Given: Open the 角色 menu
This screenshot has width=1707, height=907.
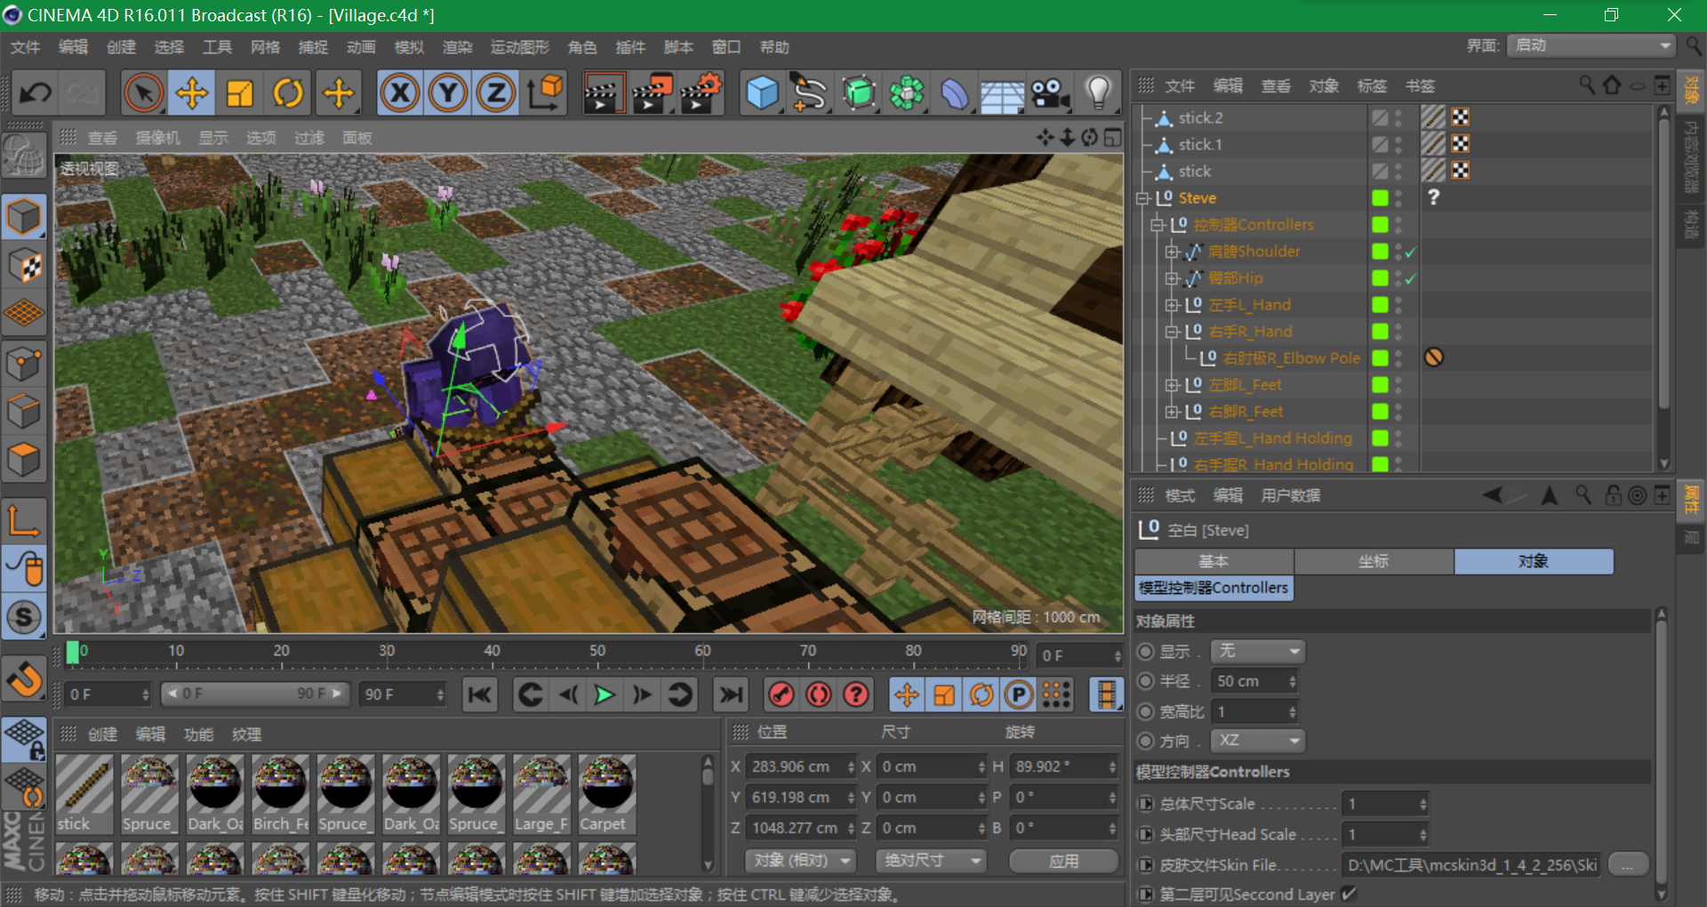Looking at the screenshot, I should pyautogui.click(x=582, y=47).
